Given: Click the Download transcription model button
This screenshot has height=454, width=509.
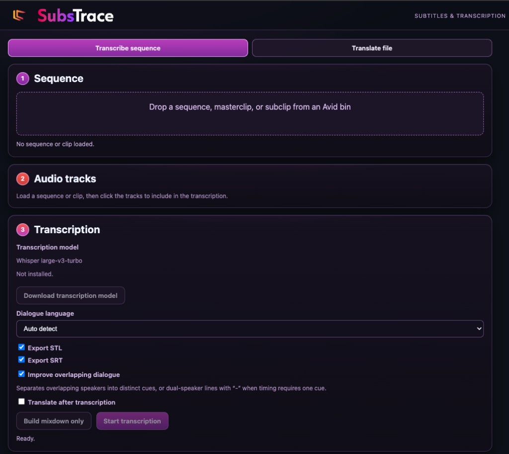Looking at the screenshot, I should [x=71, y=295].
